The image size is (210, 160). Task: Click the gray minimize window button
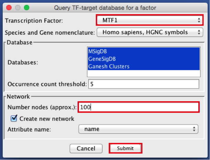click(18, 7)
